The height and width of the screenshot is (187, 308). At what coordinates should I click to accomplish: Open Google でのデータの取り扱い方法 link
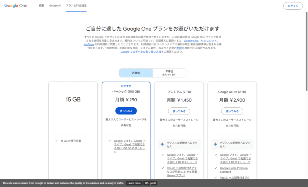pyautogui.click(x=141, y=51)
